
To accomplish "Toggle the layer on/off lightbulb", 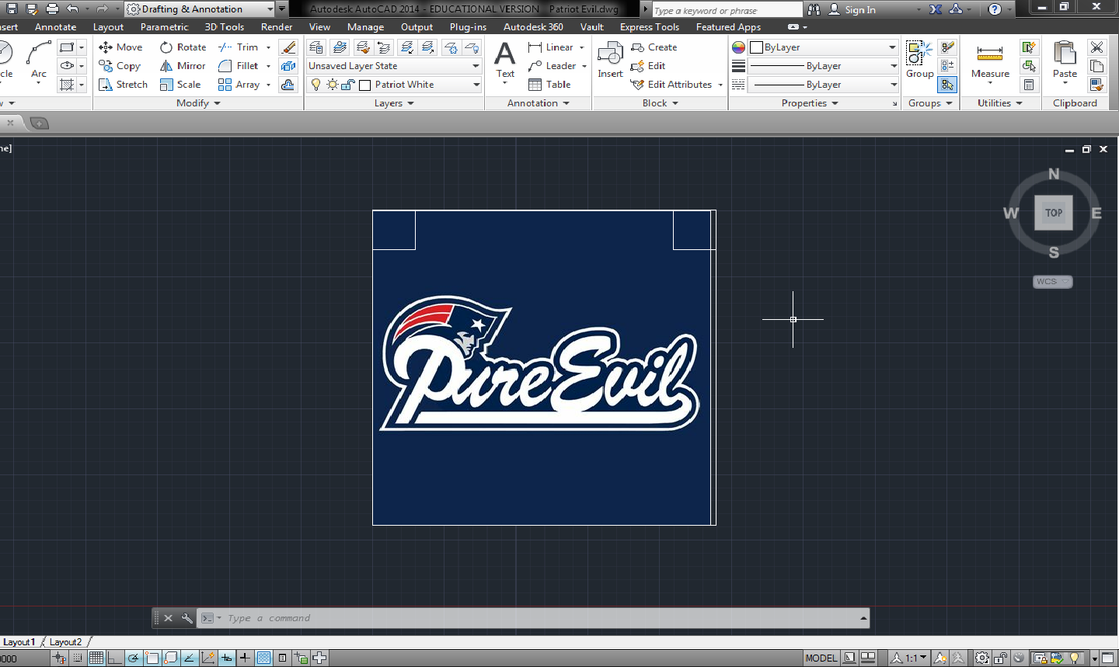I will 316,85.
